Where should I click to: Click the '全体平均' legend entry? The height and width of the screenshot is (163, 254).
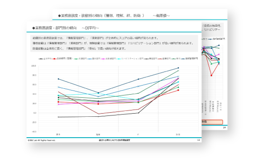(x=45, y=59)
